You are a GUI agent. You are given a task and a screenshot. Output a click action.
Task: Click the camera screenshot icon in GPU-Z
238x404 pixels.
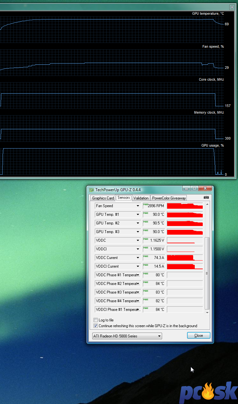[206, 198]
